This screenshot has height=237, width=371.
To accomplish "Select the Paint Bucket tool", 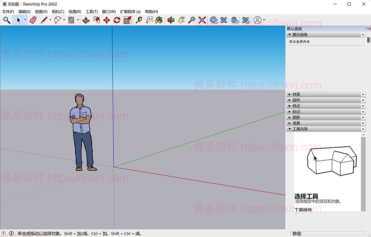I will pyautogui.click(x=159, y=20).
